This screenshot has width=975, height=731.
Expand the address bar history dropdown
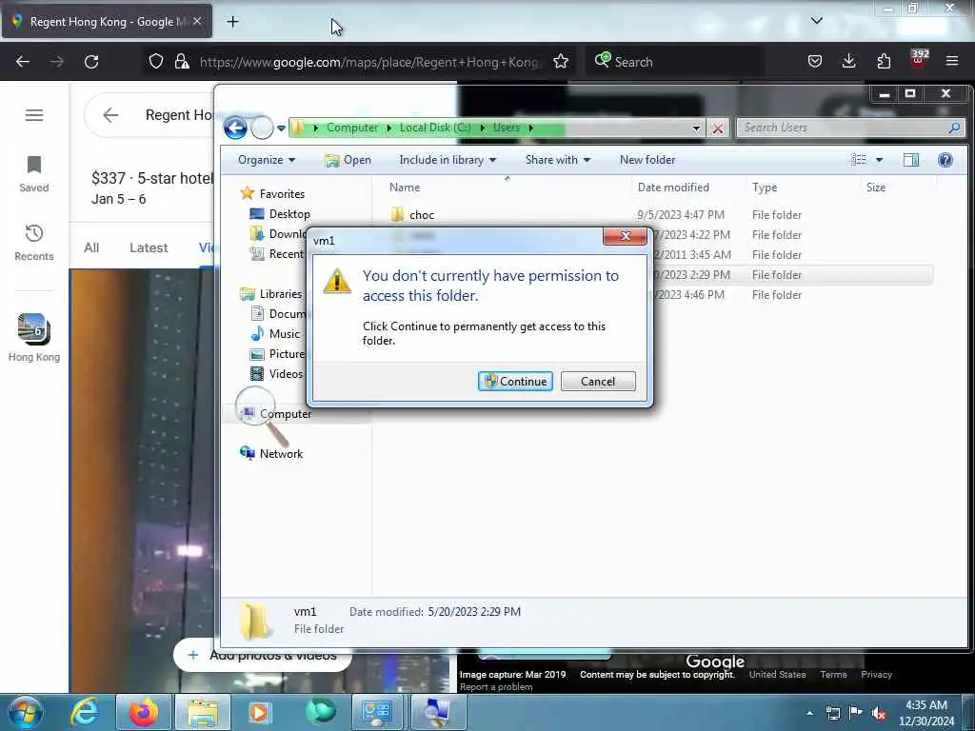[x=696, y=128]
